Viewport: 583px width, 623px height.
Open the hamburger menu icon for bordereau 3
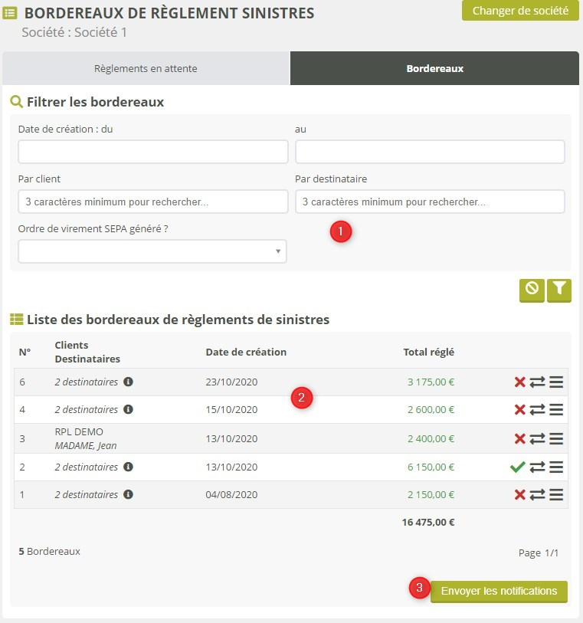556,439
